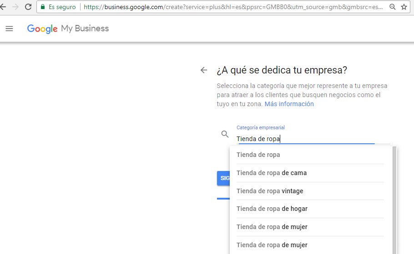Reload the current page
The width and height of the screenshot is (414, 254).
28,7
